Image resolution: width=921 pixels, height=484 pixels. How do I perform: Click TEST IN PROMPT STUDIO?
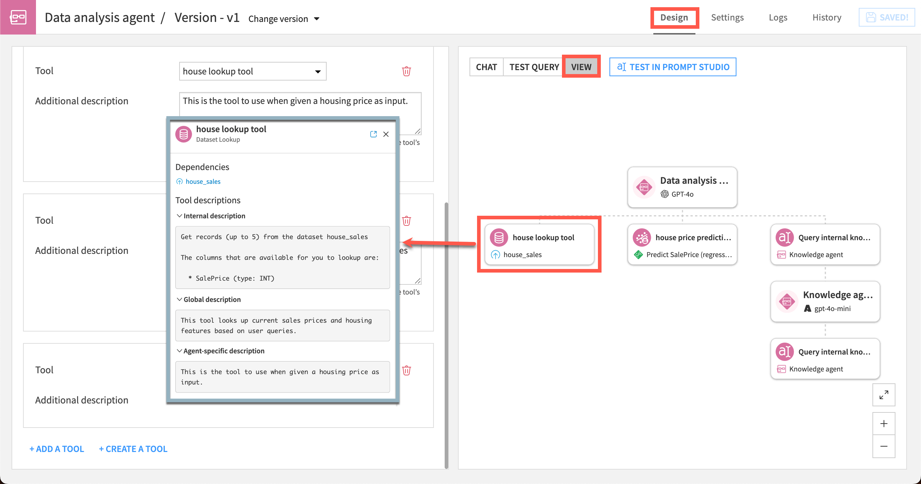click(x=672, y=67)
